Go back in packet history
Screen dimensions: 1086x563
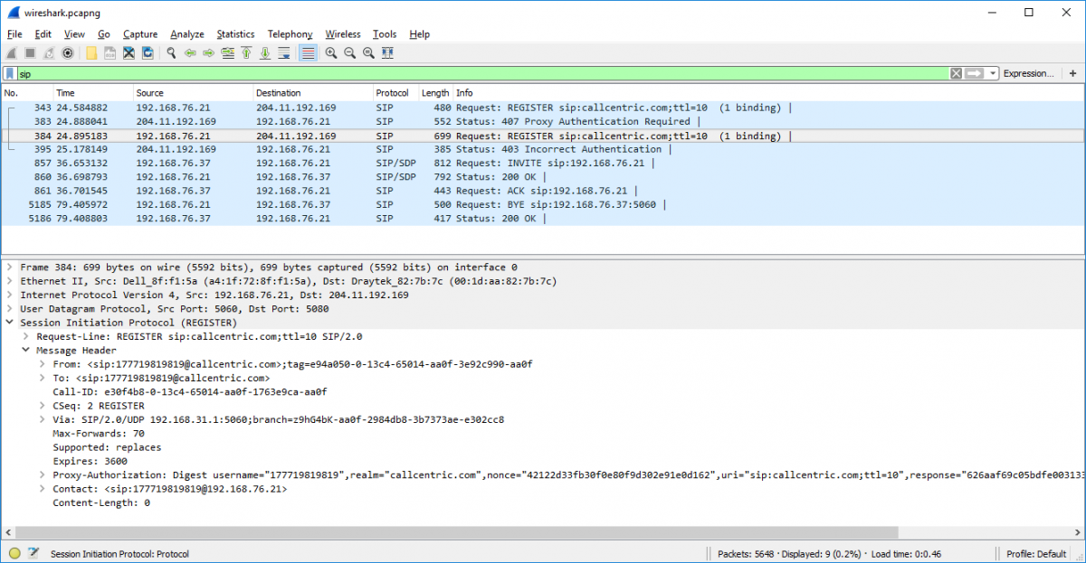[190, 53]
